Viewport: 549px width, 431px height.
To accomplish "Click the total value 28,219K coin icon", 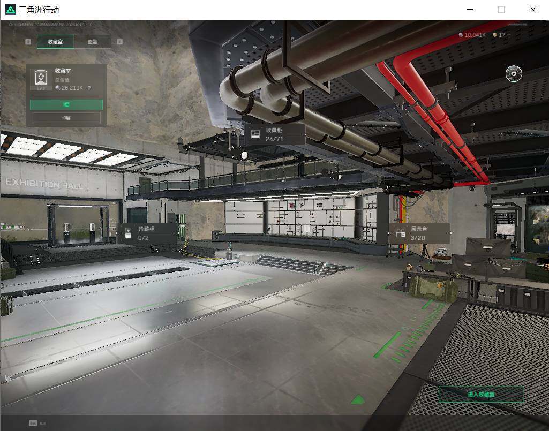I will 58,88.
